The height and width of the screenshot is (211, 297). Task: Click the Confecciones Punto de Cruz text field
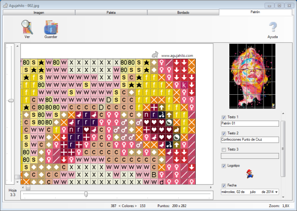click(x=250, y=140)
